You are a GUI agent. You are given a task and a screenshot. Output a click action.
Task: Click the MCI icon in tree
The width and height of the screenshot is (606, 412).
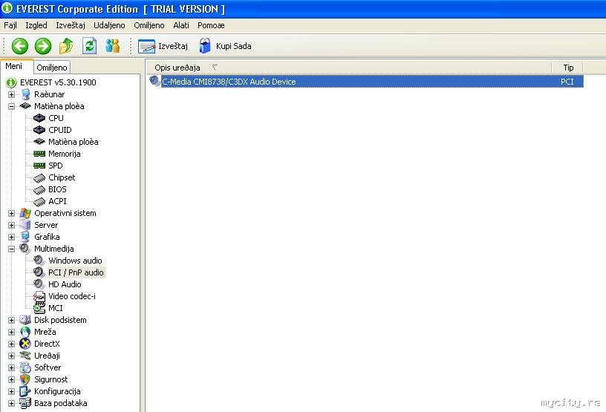tap(39, 308)
